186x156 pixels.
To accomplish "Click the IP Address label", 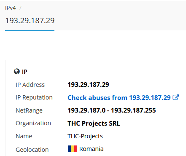I will tap(30, 85).
